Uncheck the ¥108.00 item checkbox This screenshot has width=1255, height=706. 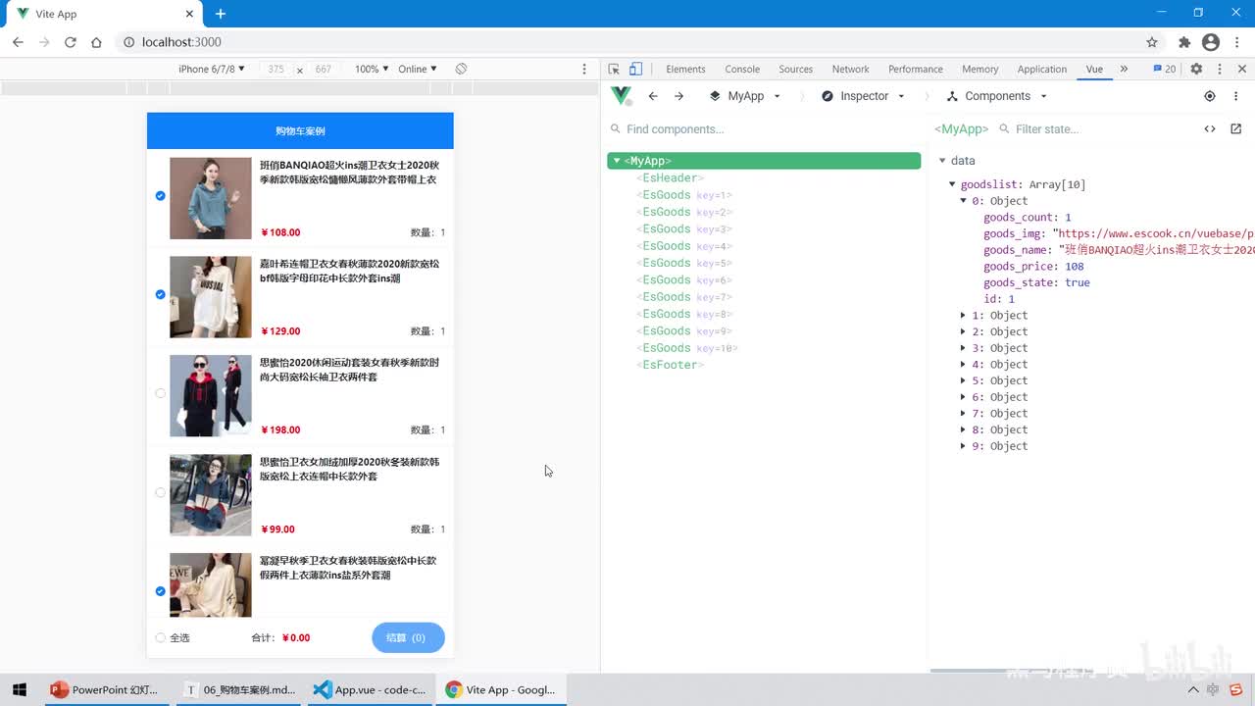(x=160, y=196)
